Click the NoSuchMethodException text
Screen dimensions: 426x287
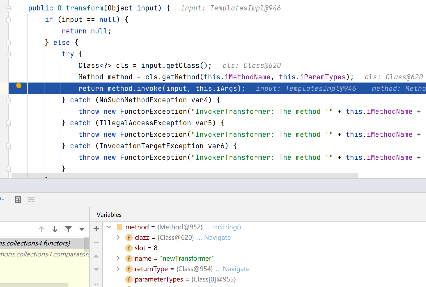143,100
